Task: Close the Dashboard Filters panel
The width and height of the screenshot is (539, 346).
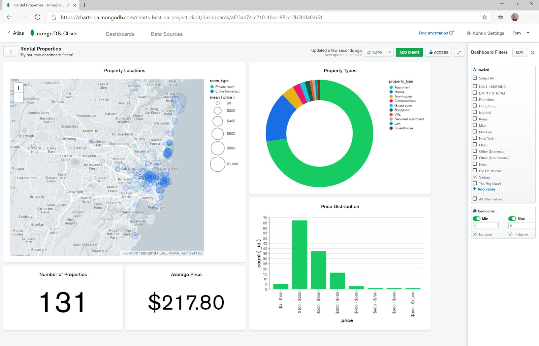Action: [x=533, y=53]
